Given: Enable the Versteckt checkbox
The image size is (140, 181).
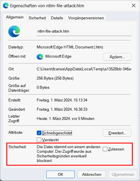Looking at the screenshot, I should (x=39, y=140).
